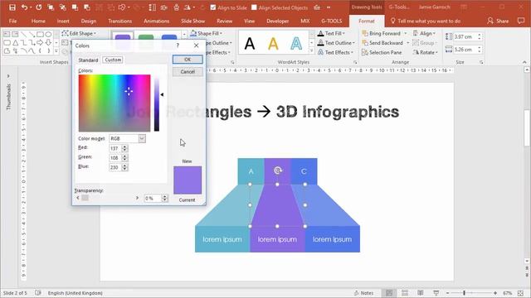This screenshot has width=531, height=298.
Task: Click the Tell me lightbulb search box
Action: pyautogui.click(x=426, y=21)
